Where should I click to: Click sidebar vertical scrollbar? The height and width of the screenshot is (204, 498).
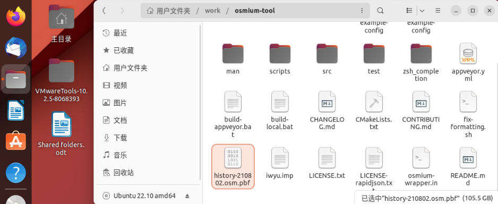pyautogui.click(x=200, y=103)
